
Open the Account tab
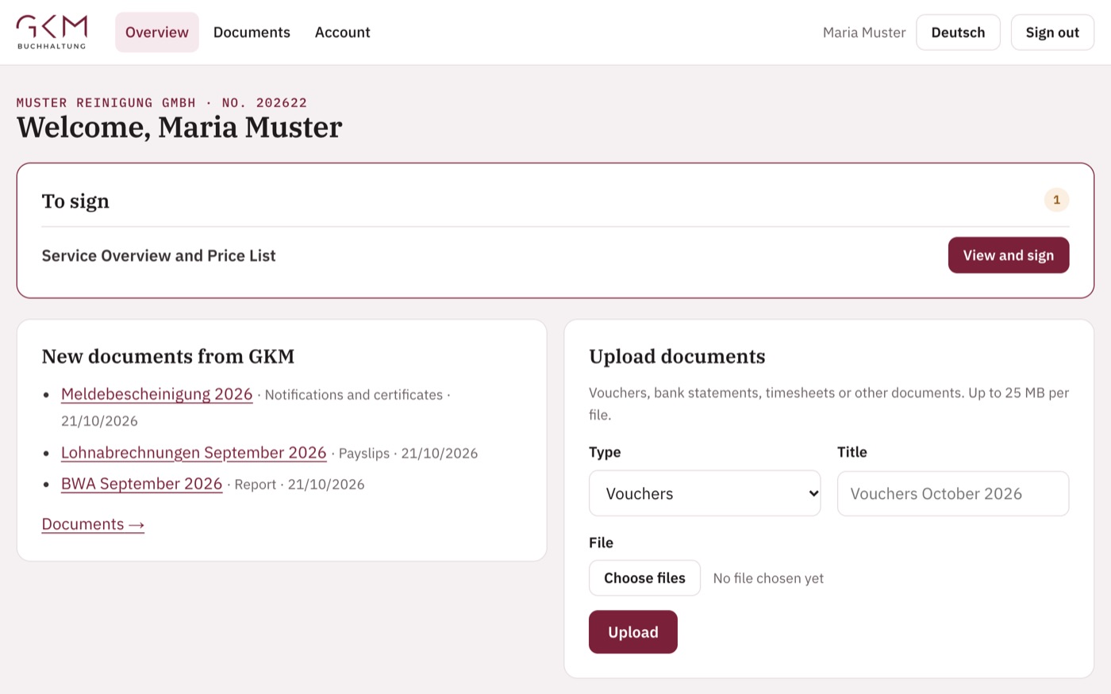pos(342,33)
